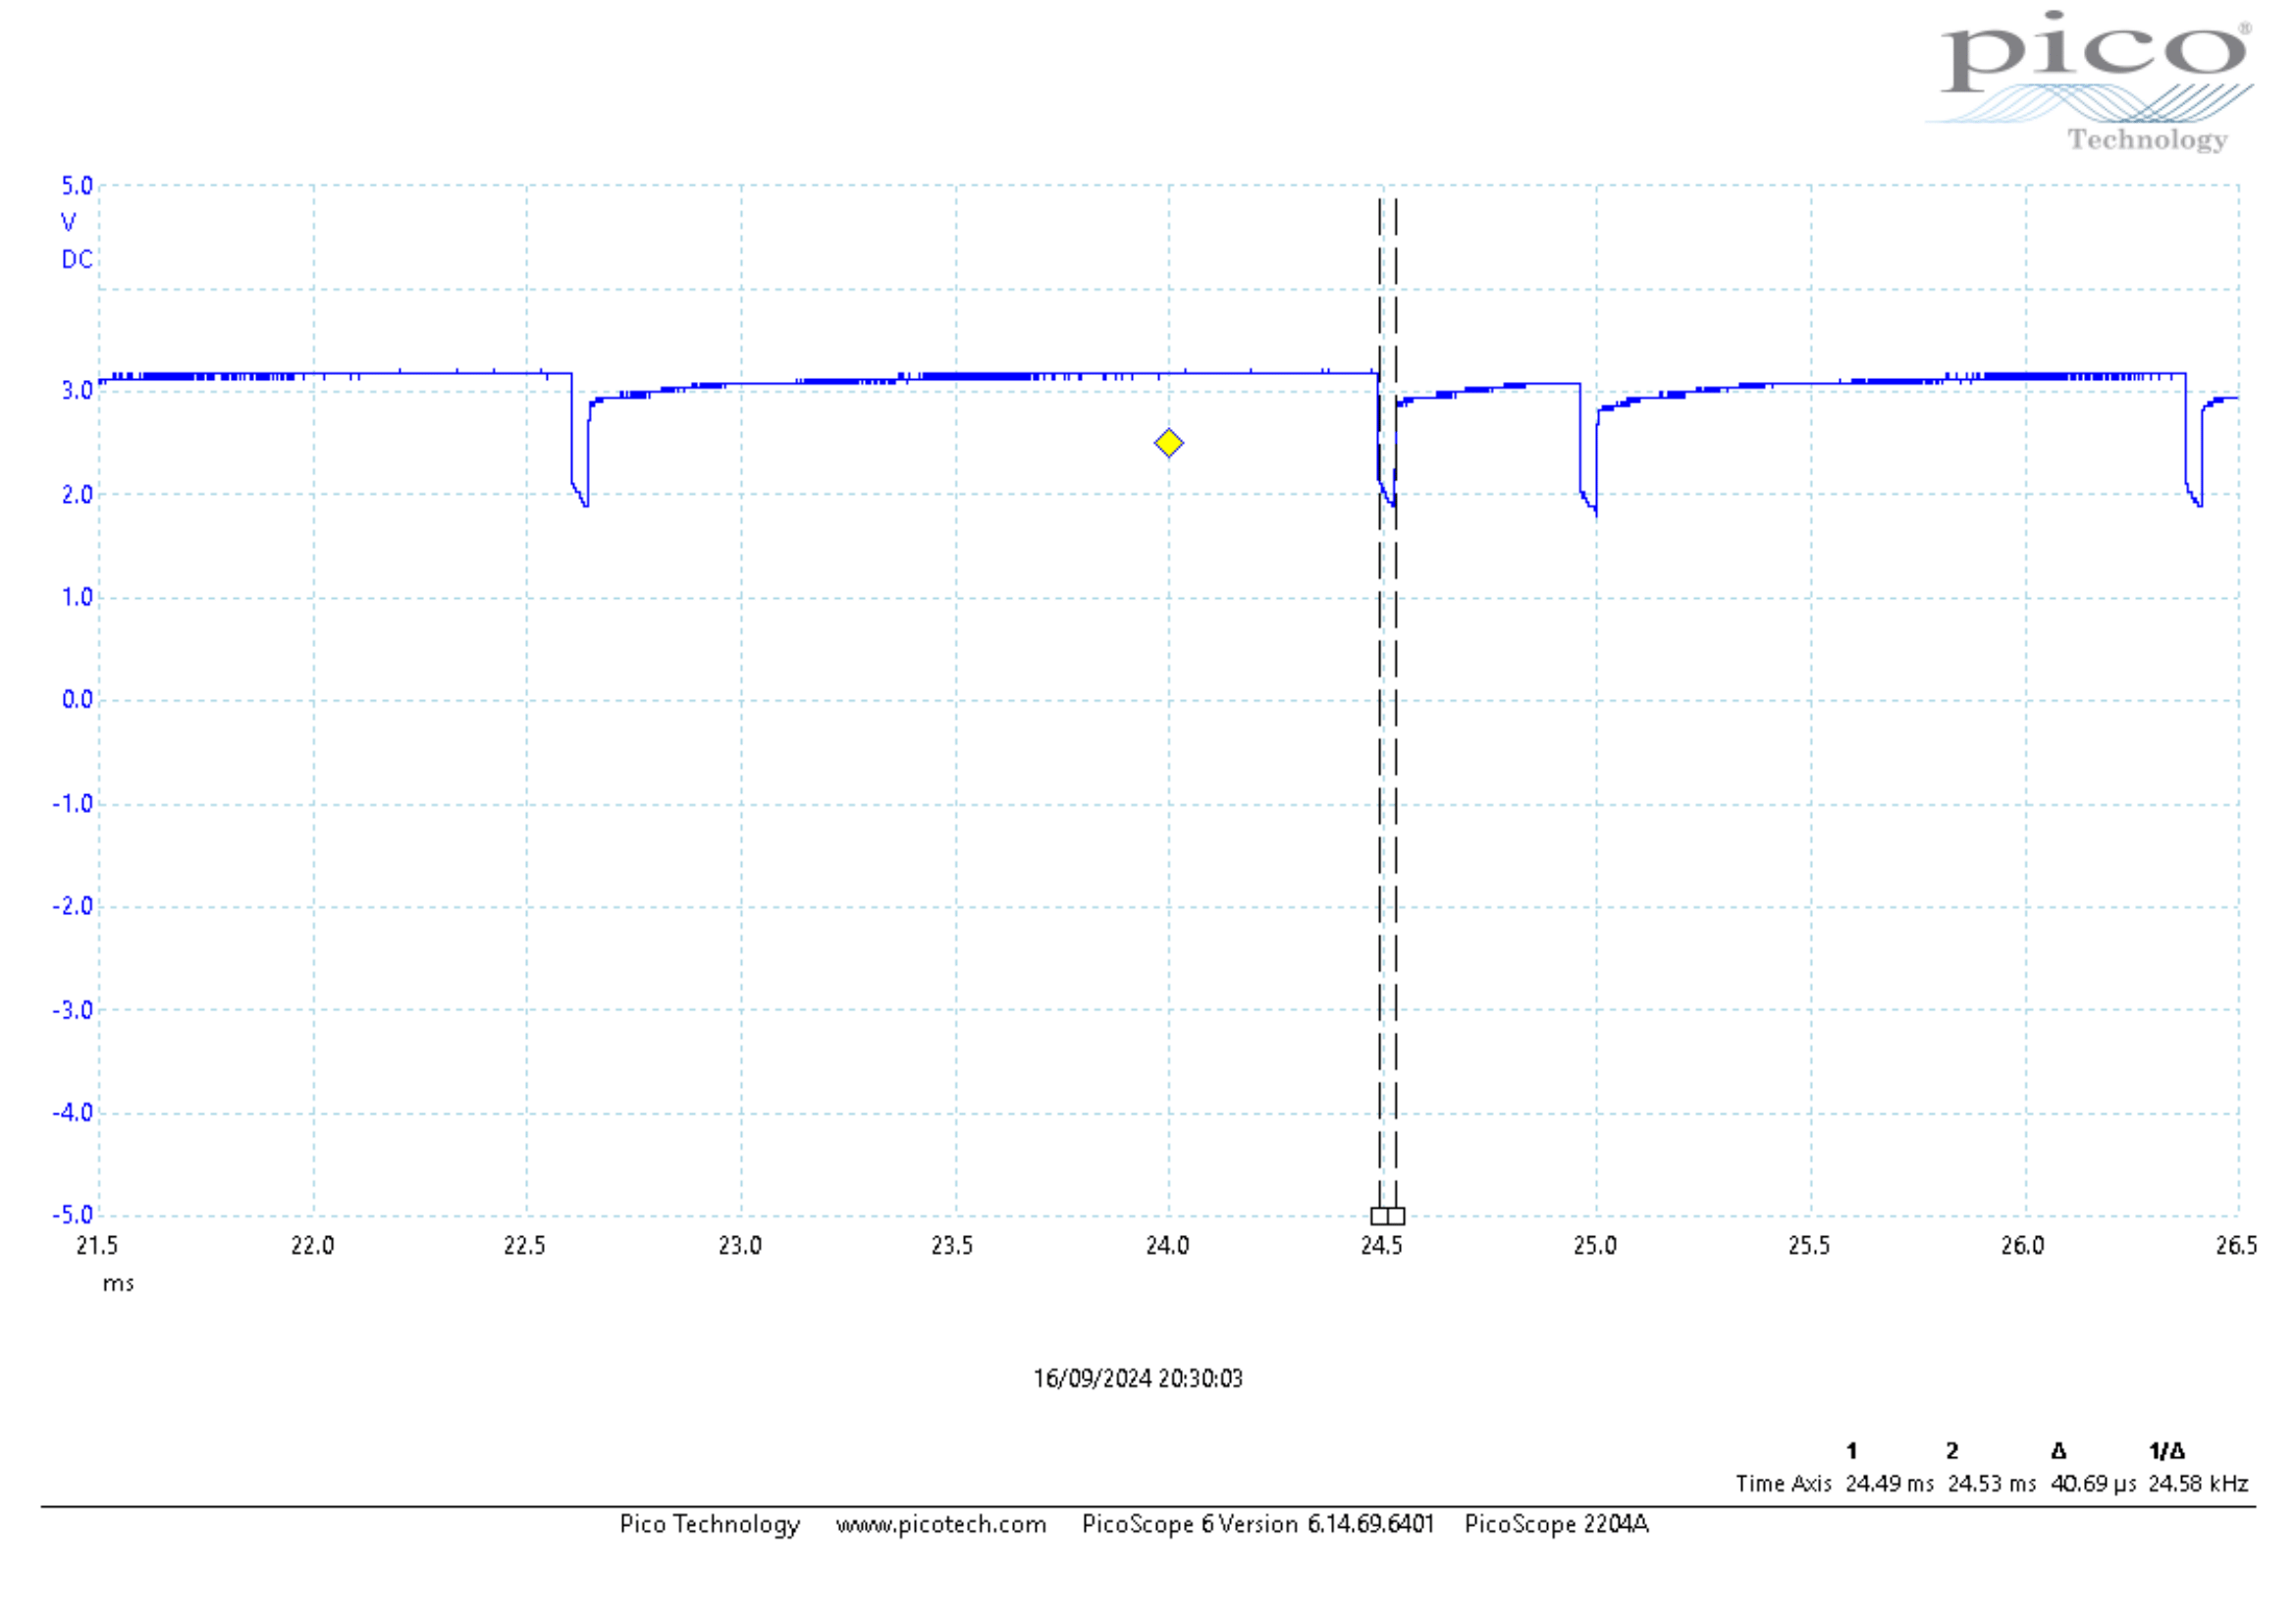This screenshot has width=2296, height=1623.
Task: Open the www.picotech.com link
Action: pyautogui.click(x=941, y=1524)
